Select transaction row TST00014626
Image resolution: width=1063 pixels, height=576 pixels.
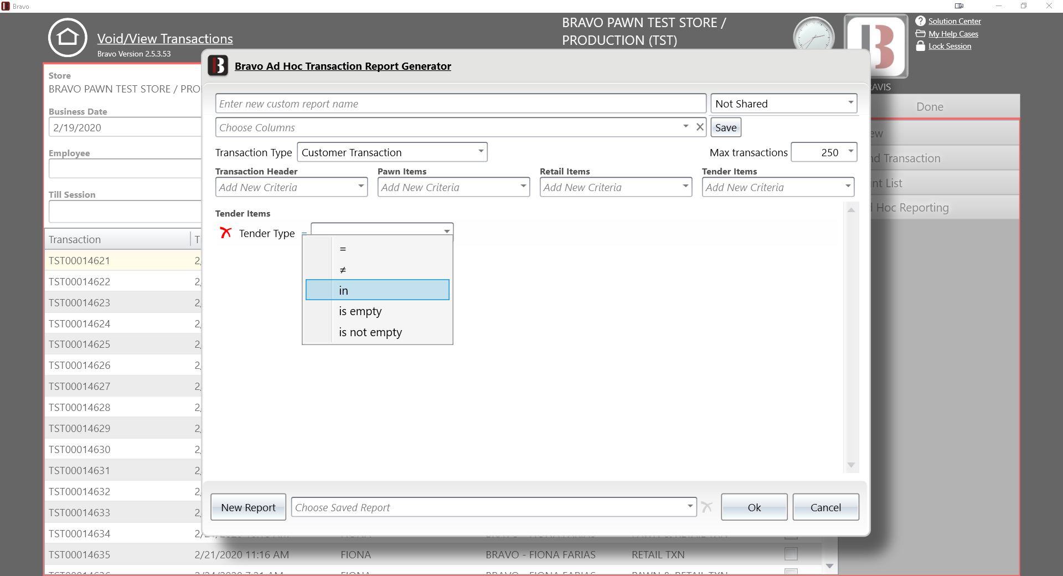click(123, 365)
